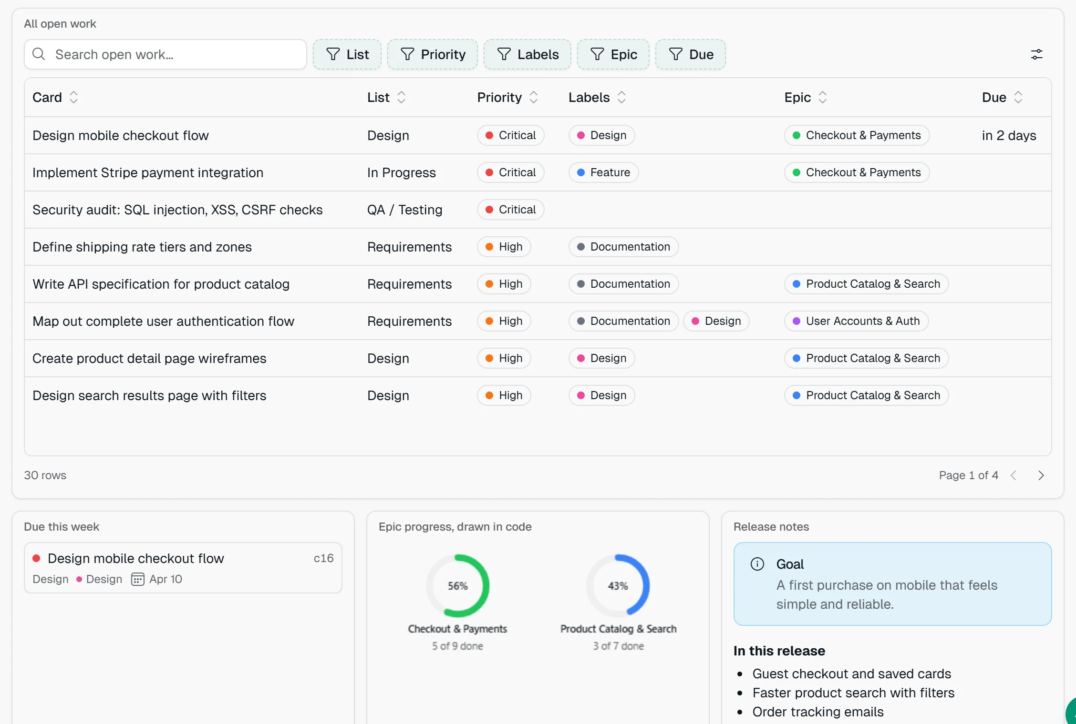Click 'In this release' heading
The width and height of the screenshot is (1076, 724).
click(x=779, y=651)
